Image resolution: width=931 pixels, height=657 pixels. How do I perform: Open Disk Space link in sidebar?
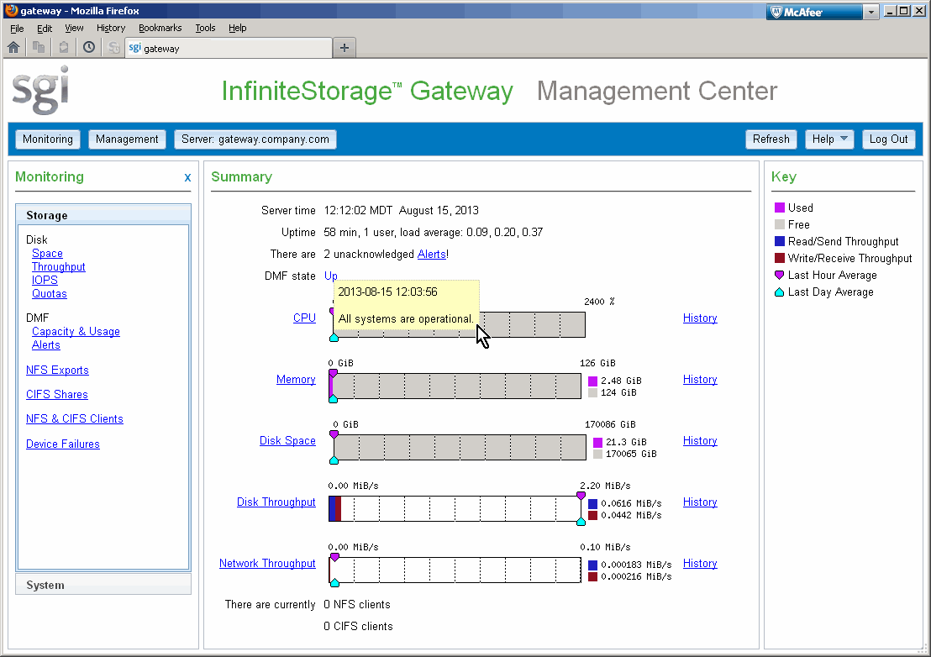tap(48, 254)
